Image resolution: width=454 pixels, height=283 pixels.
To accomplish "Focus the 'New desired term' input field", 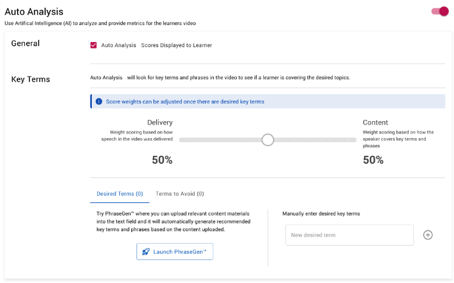I will [349, 235].
